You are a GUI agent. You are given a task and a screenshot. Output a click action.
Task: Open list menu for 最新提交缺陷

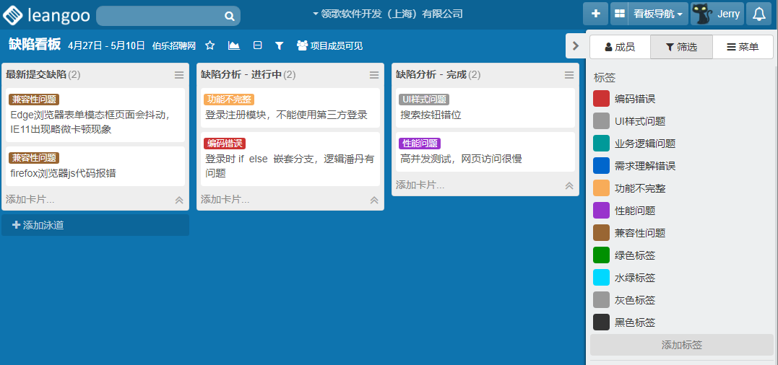[x=179, y=75]
